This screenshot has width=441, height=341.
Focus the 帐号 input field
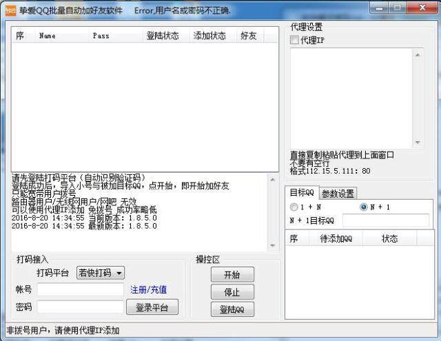pos(81,289)
